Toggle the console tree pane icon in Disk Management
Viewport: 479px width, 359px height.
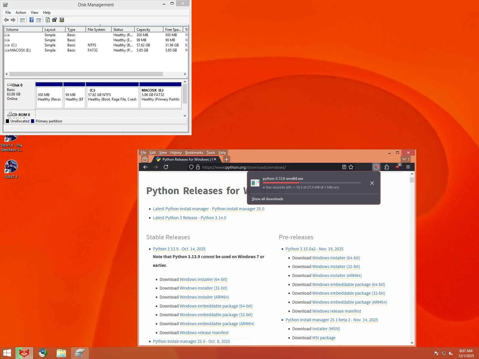click(x=22, y=20)
